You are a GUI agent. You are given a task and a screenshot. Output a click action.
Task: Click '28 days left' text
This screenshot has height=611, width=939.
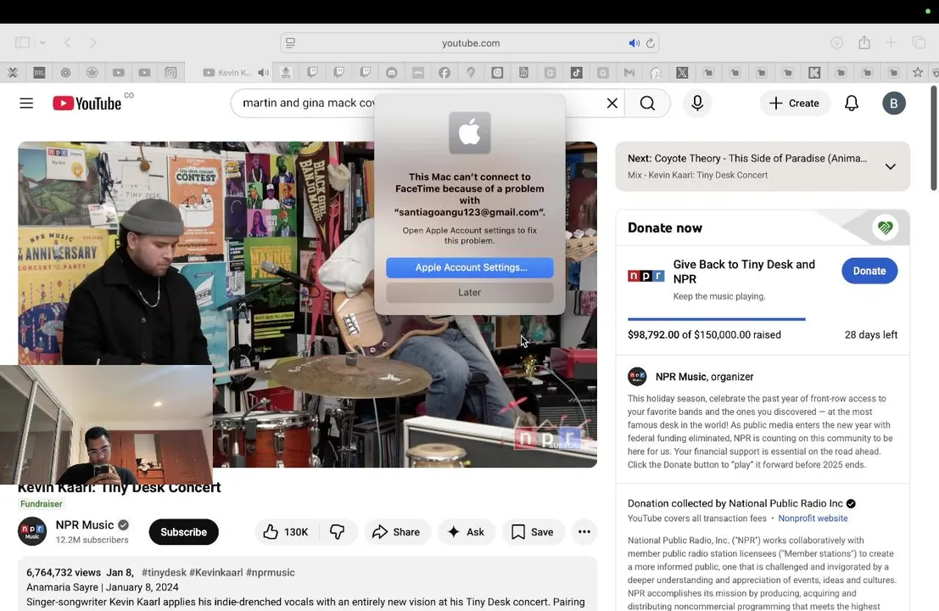(x=871, y=335)
